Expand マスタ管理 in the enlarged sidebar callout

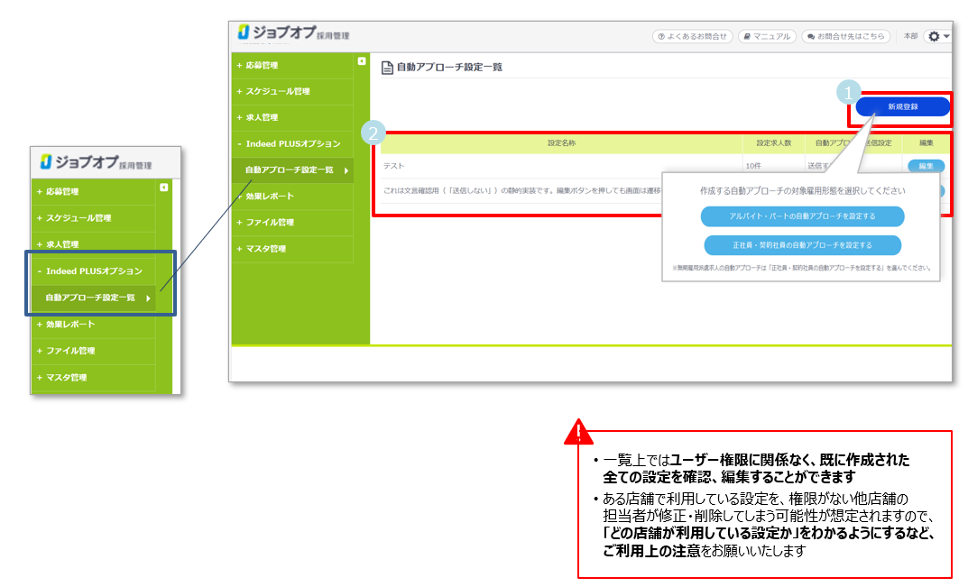tap(66, 377)
